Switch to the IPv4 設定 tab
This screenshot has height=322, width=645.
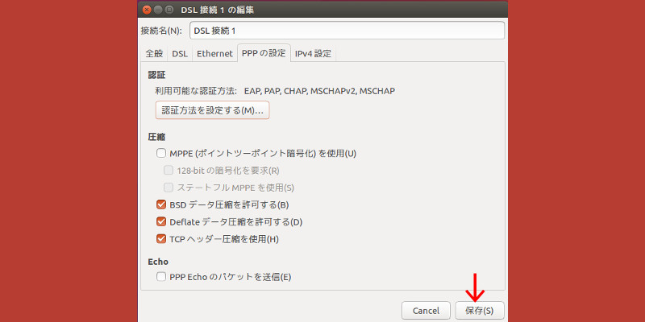313,54
